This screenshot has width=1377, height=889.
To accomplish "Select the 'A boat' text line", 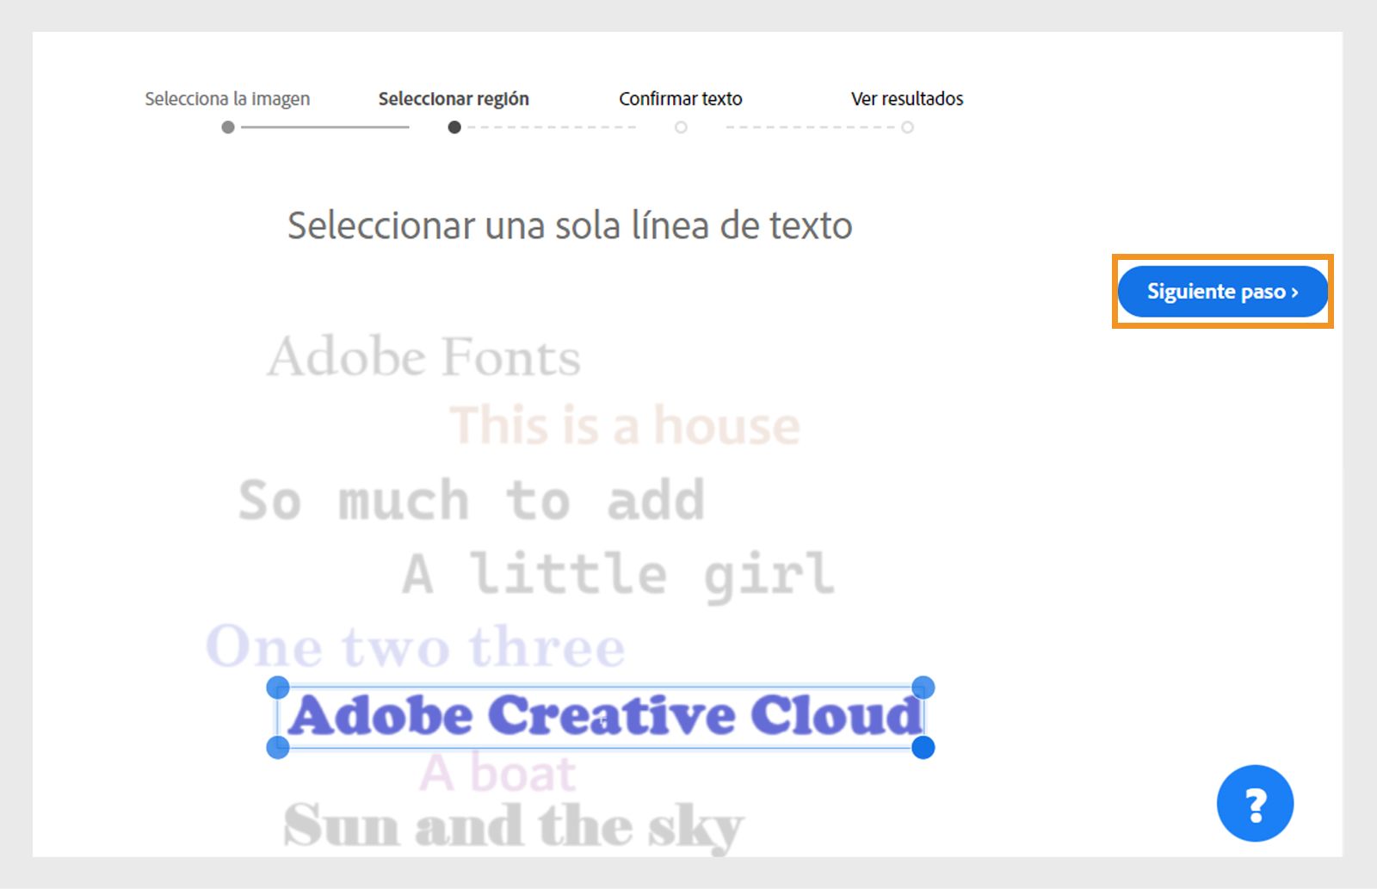I will [x=497, y=773].
